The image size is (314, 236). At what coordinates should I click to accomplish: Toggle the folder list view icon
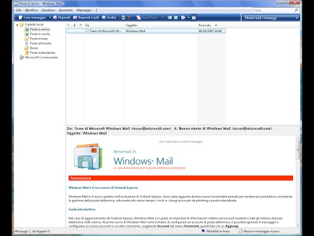click(194, 18)
